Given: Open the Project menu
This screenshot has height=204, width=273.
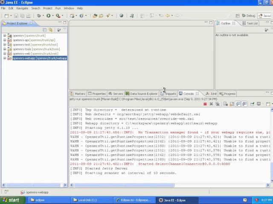Looking at the screenshot, I should tap(48, 8).
